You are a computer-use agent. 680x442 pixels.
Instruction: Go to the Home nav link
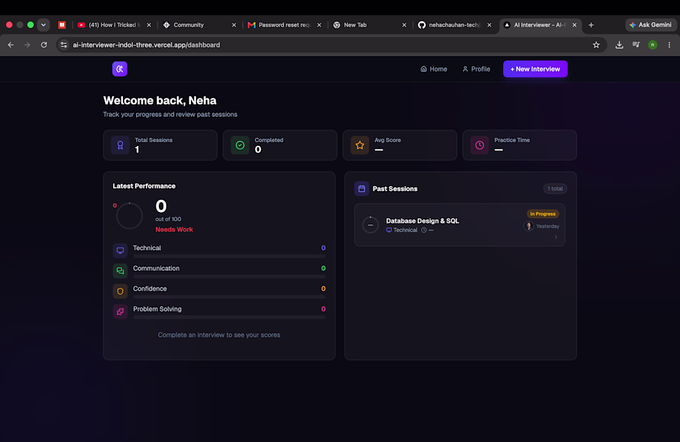434,69
